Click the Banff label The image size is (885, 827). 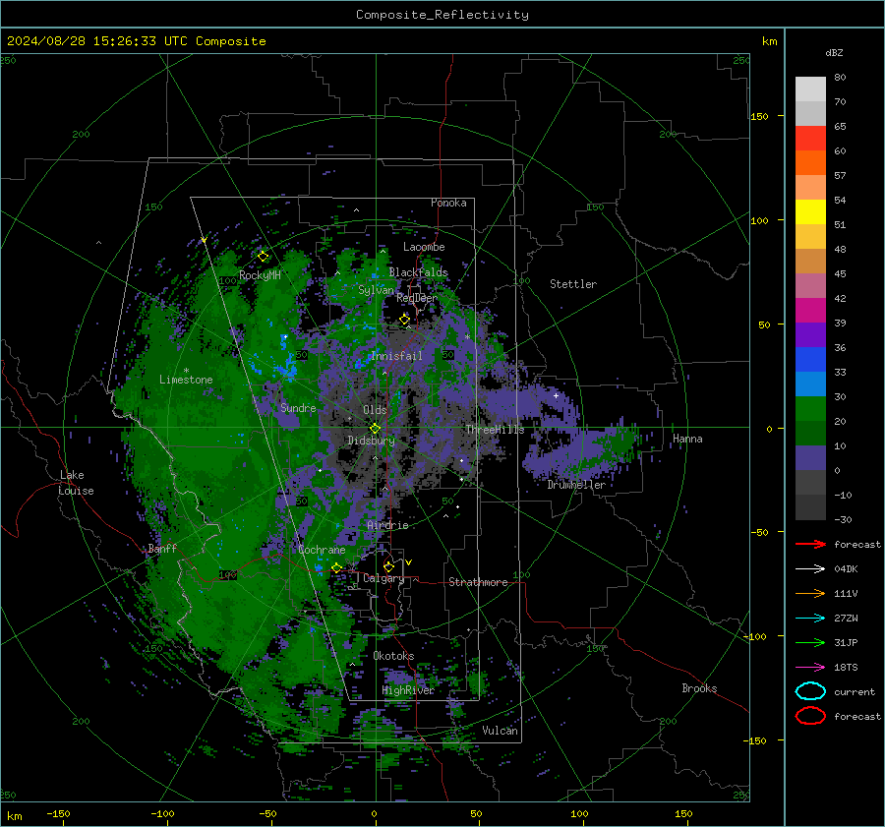click(162, 549)
